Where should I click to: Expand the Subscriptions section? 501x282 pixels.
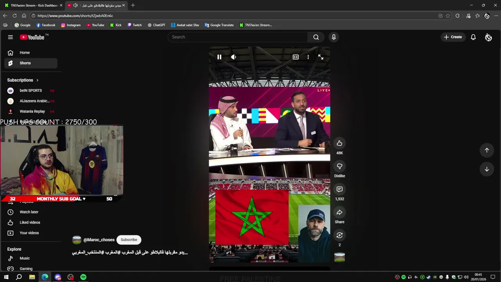(23, 80)
